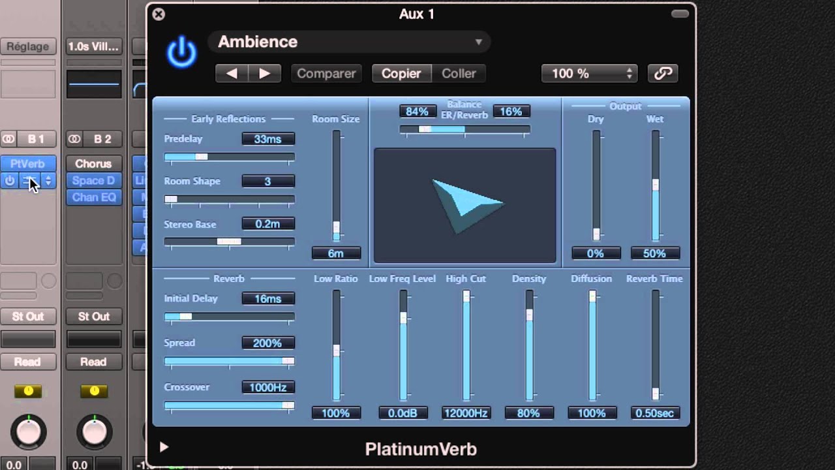The width and height of the screenshot is (835, 470).
Task: Click the Spread 200% value field
Action: [x=268, y=343]
